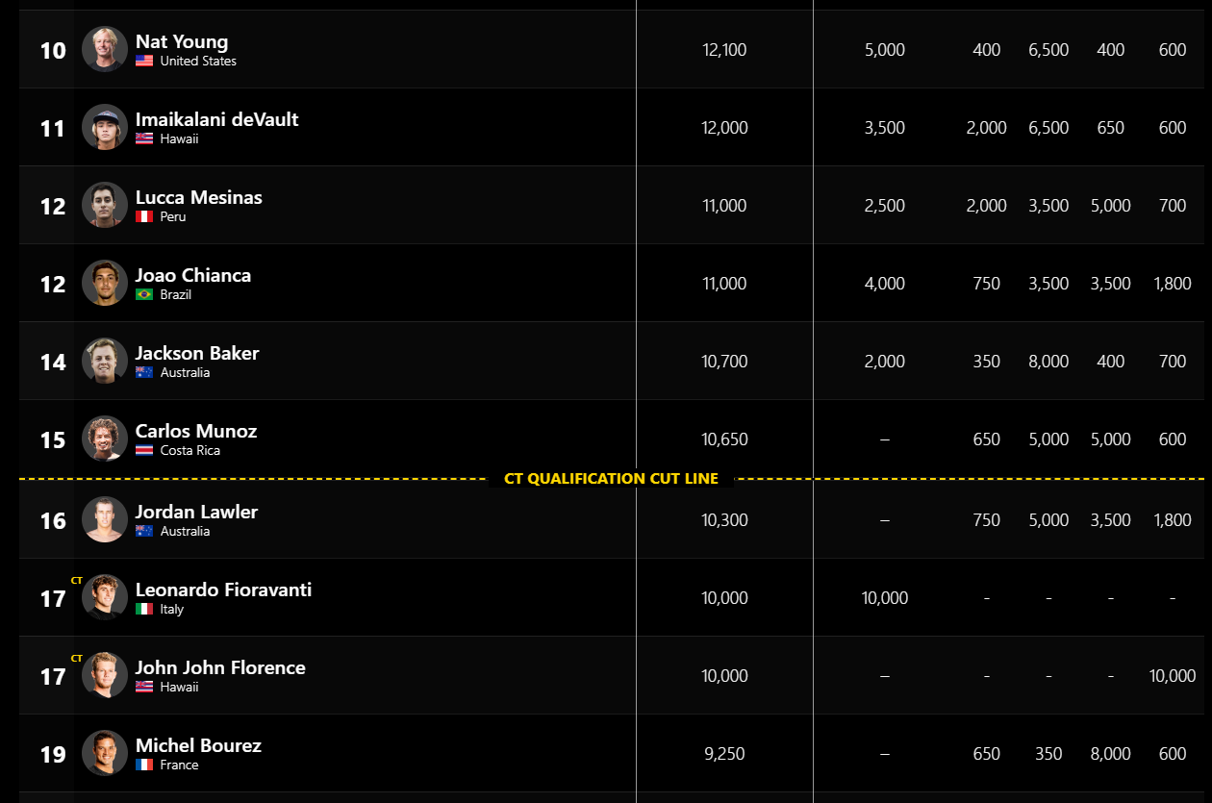Open Nat Young's profile photo
1212x803 pixels.
(105, 49)
